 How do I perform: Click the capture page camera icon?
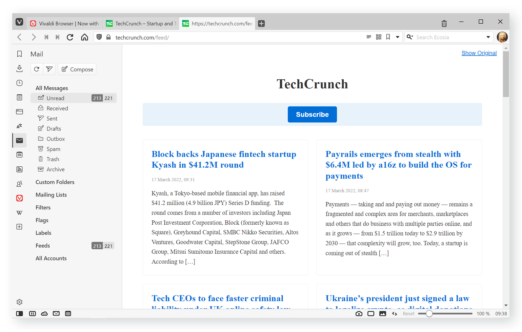pyautogui.click(x=359, y=314)
